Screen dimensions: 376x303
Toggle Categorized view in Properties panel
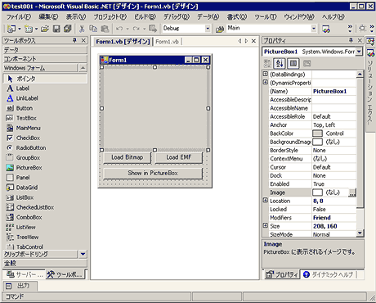click(x=267, y=64)
